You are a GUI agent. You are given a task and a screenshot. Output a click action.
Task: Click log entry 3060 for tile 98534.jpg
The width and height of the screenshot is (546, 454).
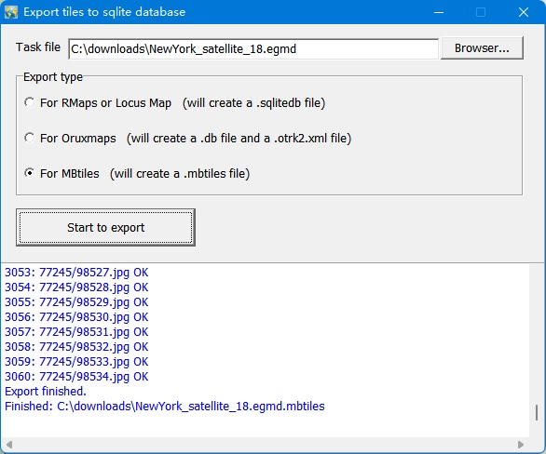[x=76, y=377]
